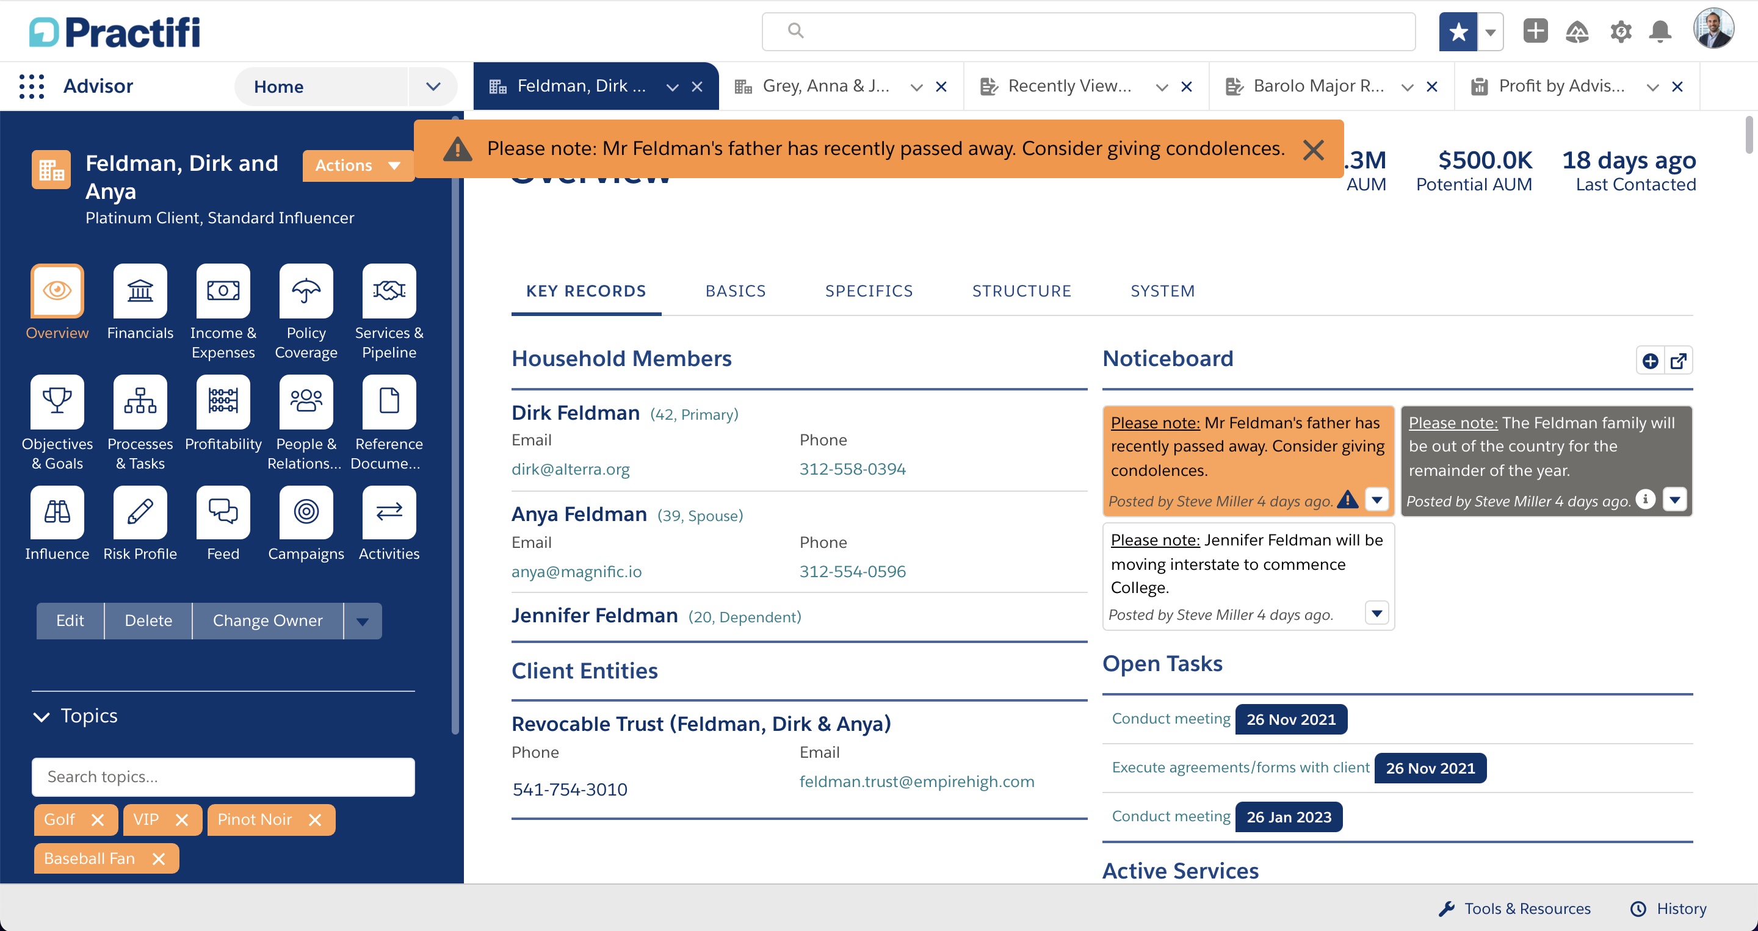Image resolution: width=1758 pixels, height=931 pixels.
Task: Open Grey, Anna tab options chevron
Action: tap(916, 87)
